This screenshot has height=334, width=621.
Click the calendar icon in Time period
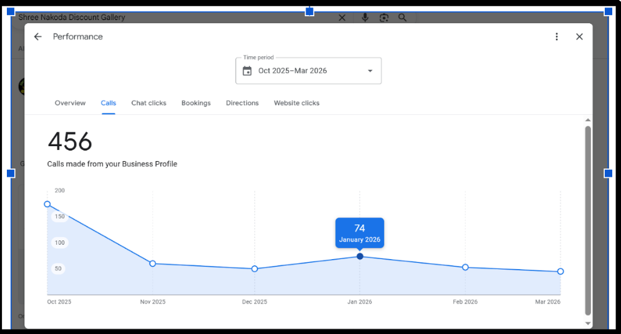247,71
